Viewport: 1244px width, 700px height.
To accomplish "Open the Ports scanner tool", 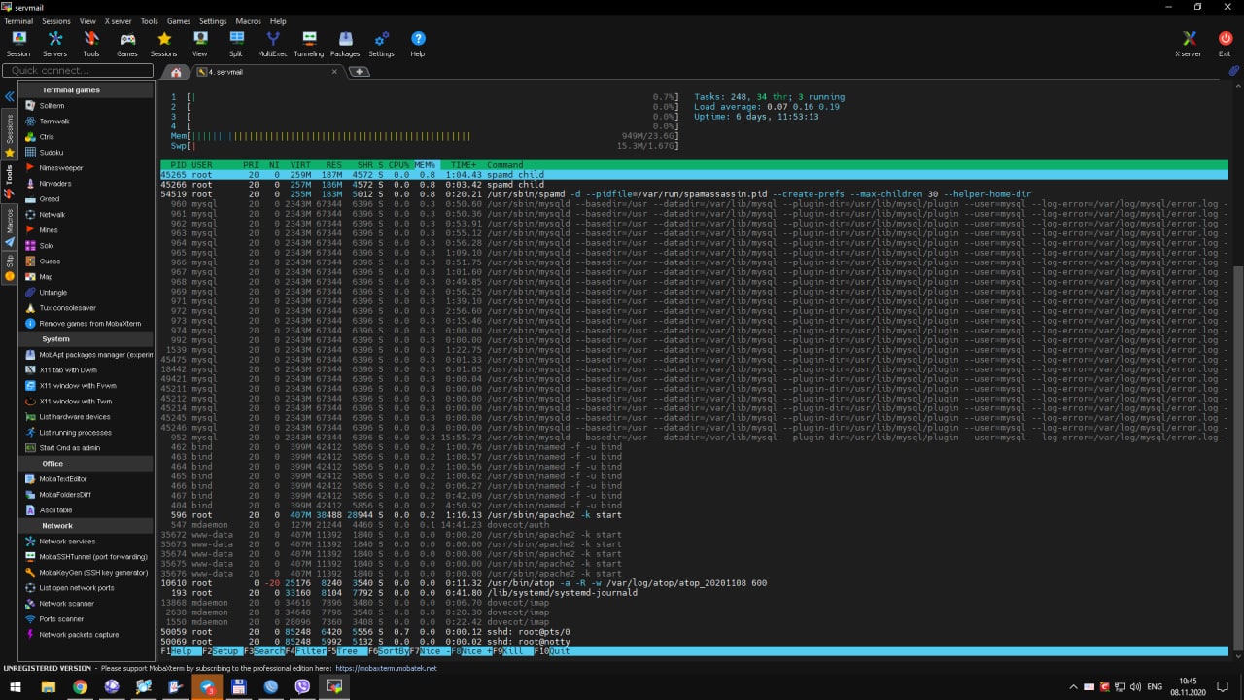I will [x=61, y=618].
